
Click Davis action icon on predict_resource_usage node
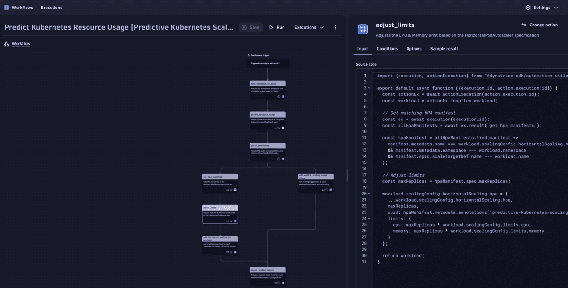283,127
